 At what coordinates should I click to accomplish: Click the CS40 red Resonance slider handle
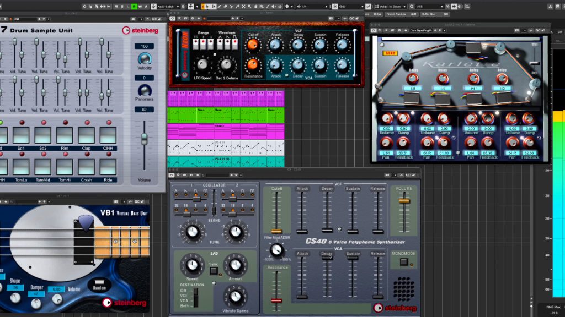276,300
